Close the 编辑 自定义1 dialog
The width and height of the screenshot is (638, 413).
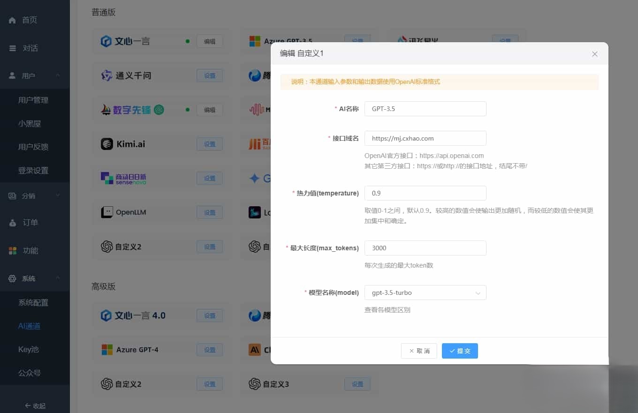(595, 54)
